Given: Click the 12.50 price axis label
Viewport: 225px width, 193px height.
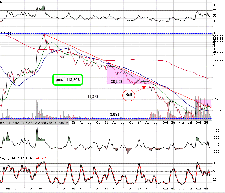Looking at the screenshot, I should (218, 100).
